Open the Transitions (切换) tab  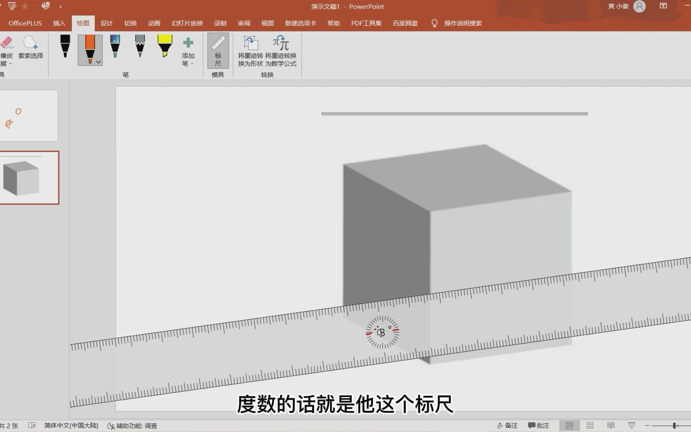click(x=130, y=23)
